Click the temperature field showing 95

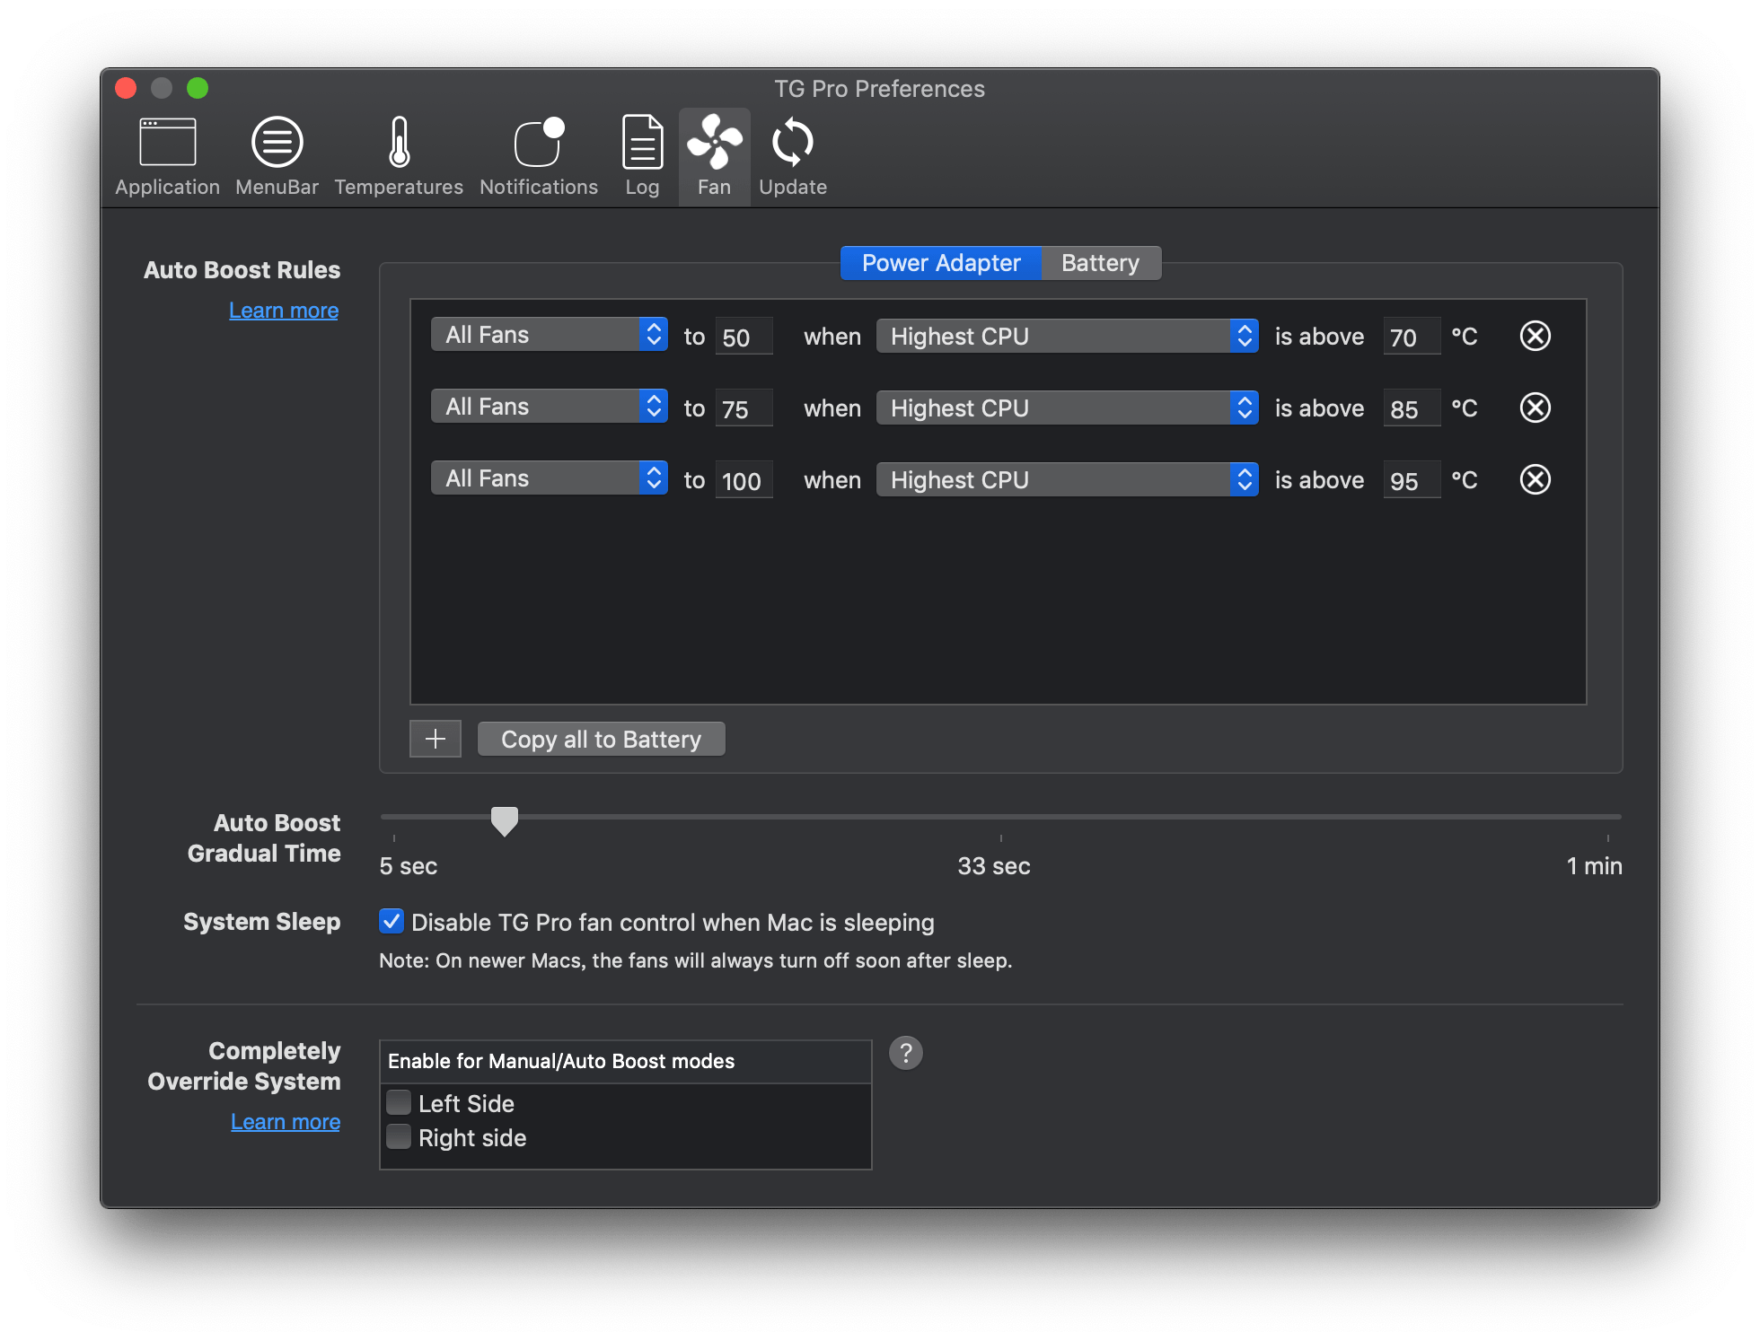1412,480
